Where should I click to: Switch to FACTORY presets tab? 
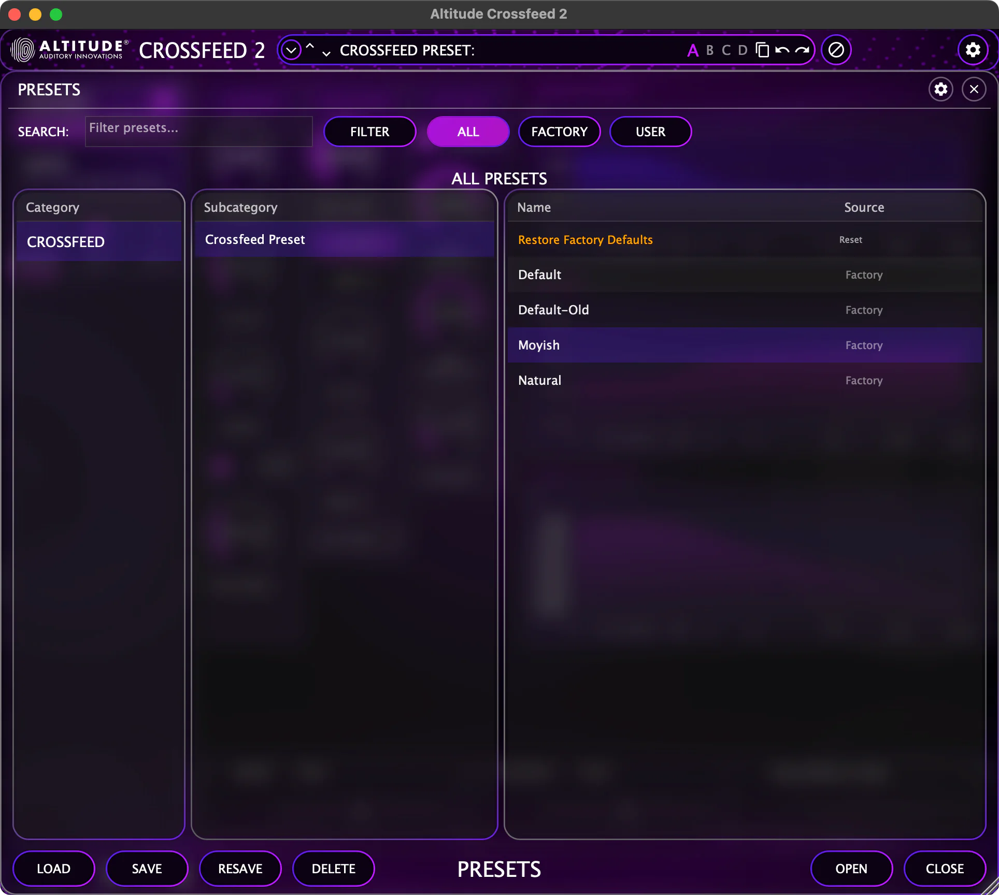[560, 132]
